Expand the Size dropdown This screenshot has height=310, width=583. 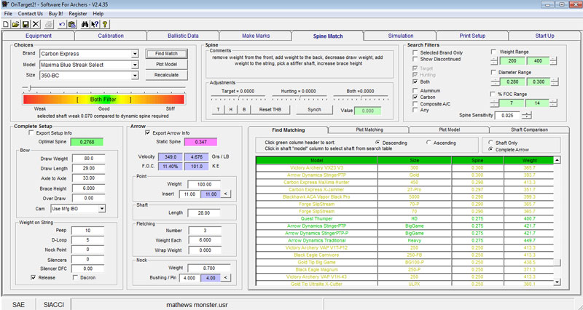point(135,76)
